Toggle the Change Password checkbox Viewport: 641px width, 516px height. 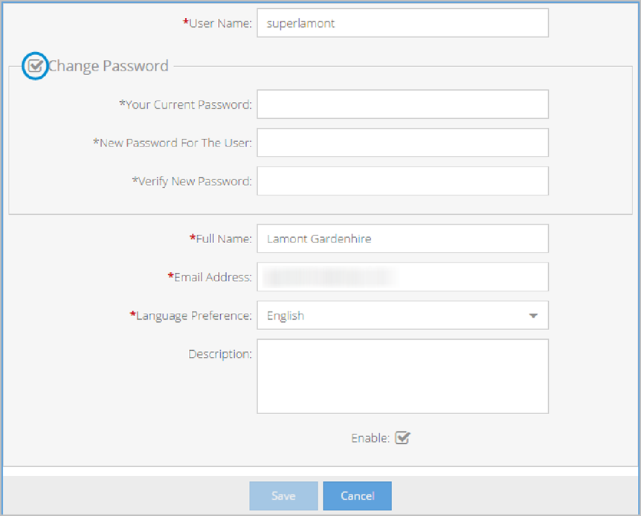tap(35, 66)
